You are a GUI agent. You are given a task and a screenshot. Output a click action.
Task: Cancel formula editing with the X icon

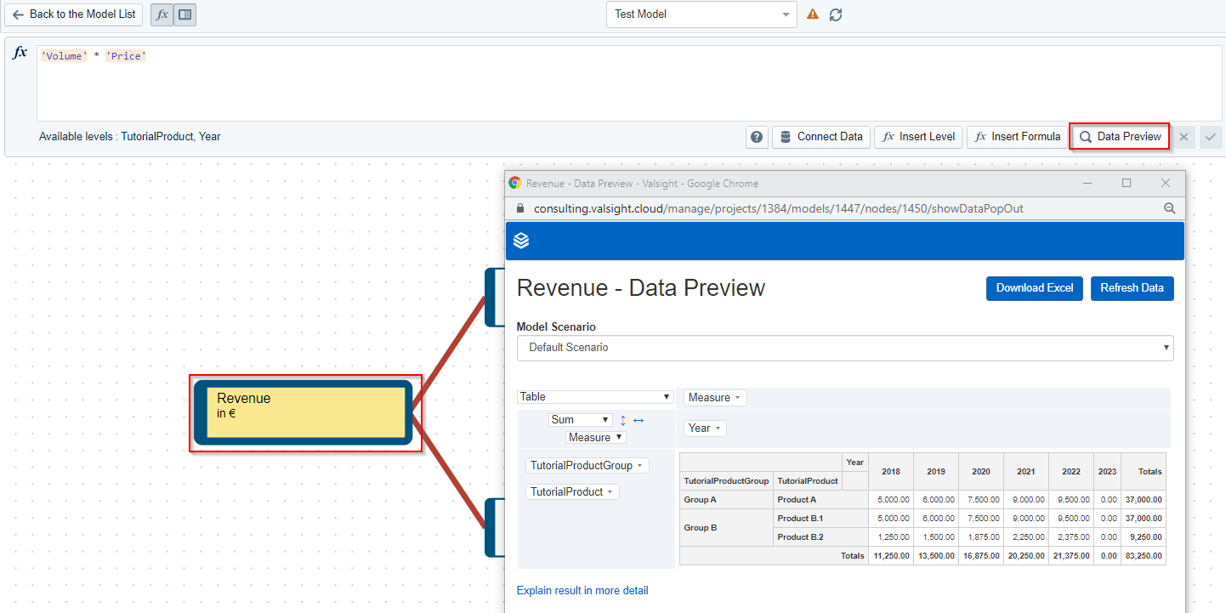click(1183, 137)
